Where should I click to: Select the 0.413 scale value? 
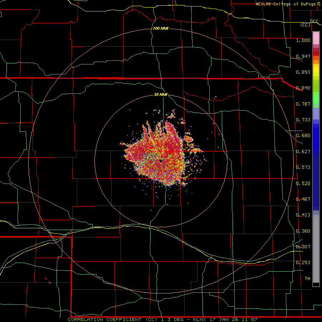(x=303, y=215)
